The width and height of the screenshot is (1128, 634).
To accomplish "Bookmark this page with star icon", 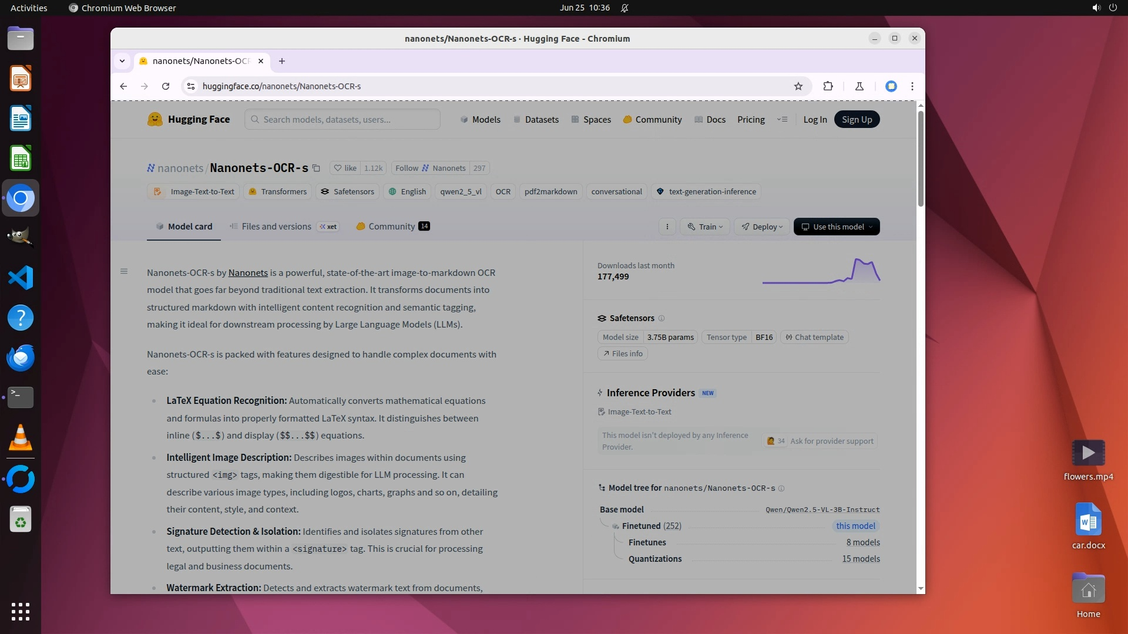I will tap(798, 86).
